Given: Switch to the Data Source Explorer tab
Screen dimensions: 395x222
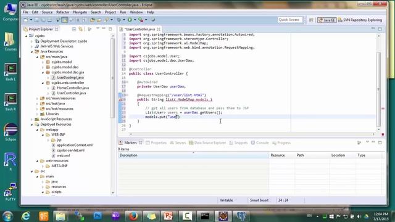Looking at the screenshot, I should coord(207,142).
